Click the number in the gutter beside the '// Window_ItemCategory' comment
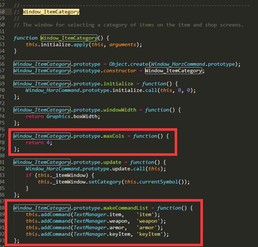The image size is (258, 247). coord(2,12)
